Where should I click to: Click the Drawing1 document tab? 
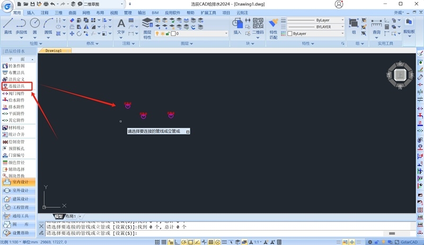click(x=54, y=50)
